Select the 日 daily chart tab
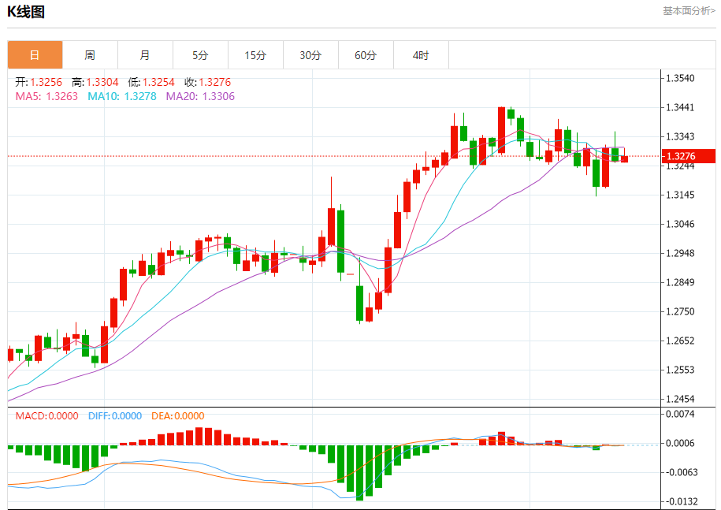The width and height of the screenshot is (721, 510). click(x=35, y=55)
